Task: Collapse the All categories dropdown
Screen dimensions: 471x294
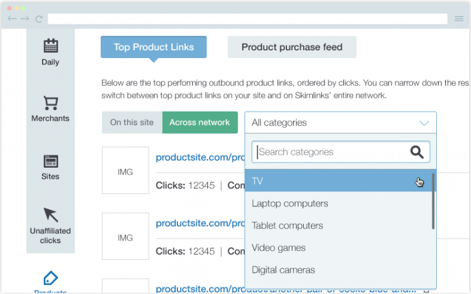Action: pyautogui.click(x=424, y=122)
